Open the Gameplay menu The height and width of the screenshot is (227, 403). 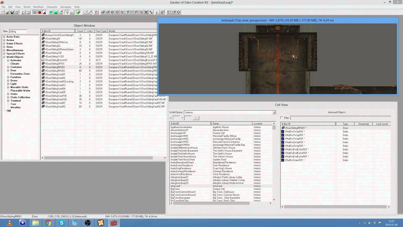click(x=66, y=7)
